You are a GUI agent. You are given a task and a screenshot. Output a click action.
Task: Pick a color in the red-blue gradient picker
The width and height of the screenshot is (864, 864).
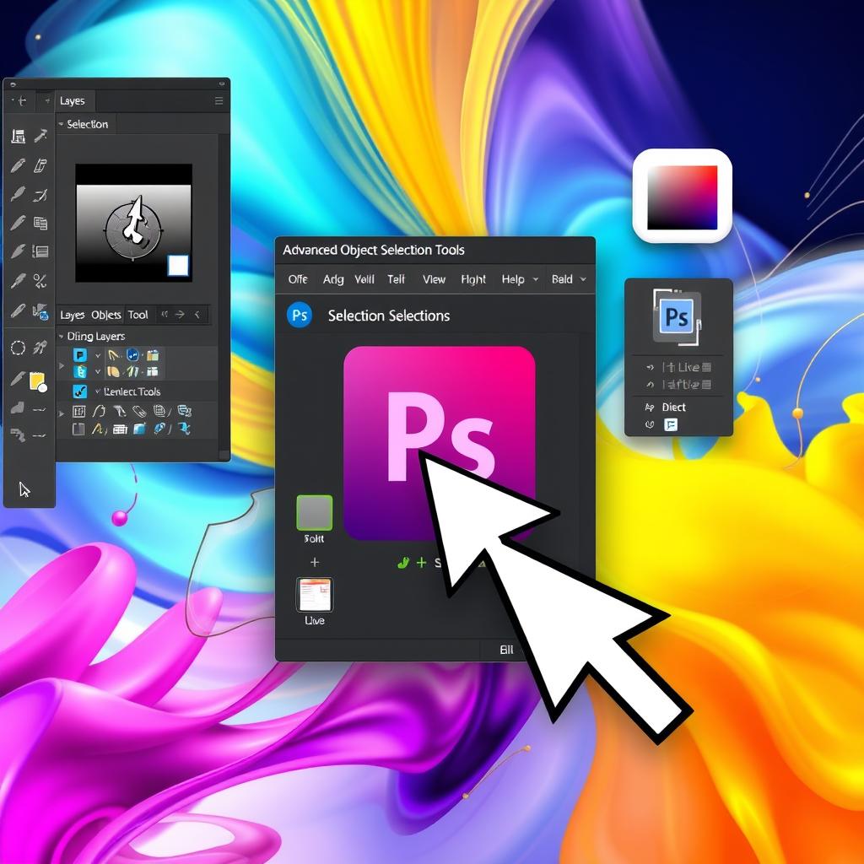(x=682, y=197)
